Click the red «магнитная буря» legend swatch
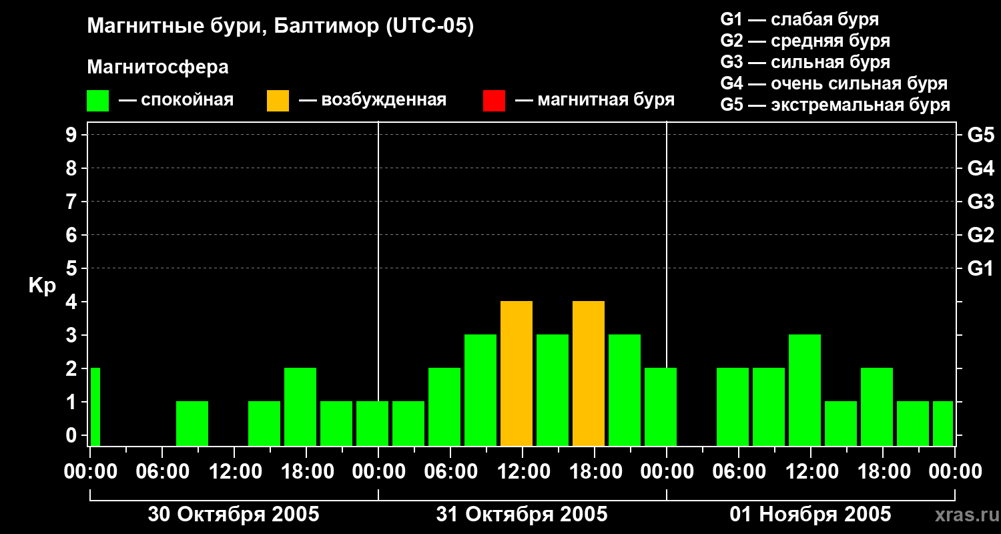1001x534 pixels. pyautogui.click(x=494, y=101)
